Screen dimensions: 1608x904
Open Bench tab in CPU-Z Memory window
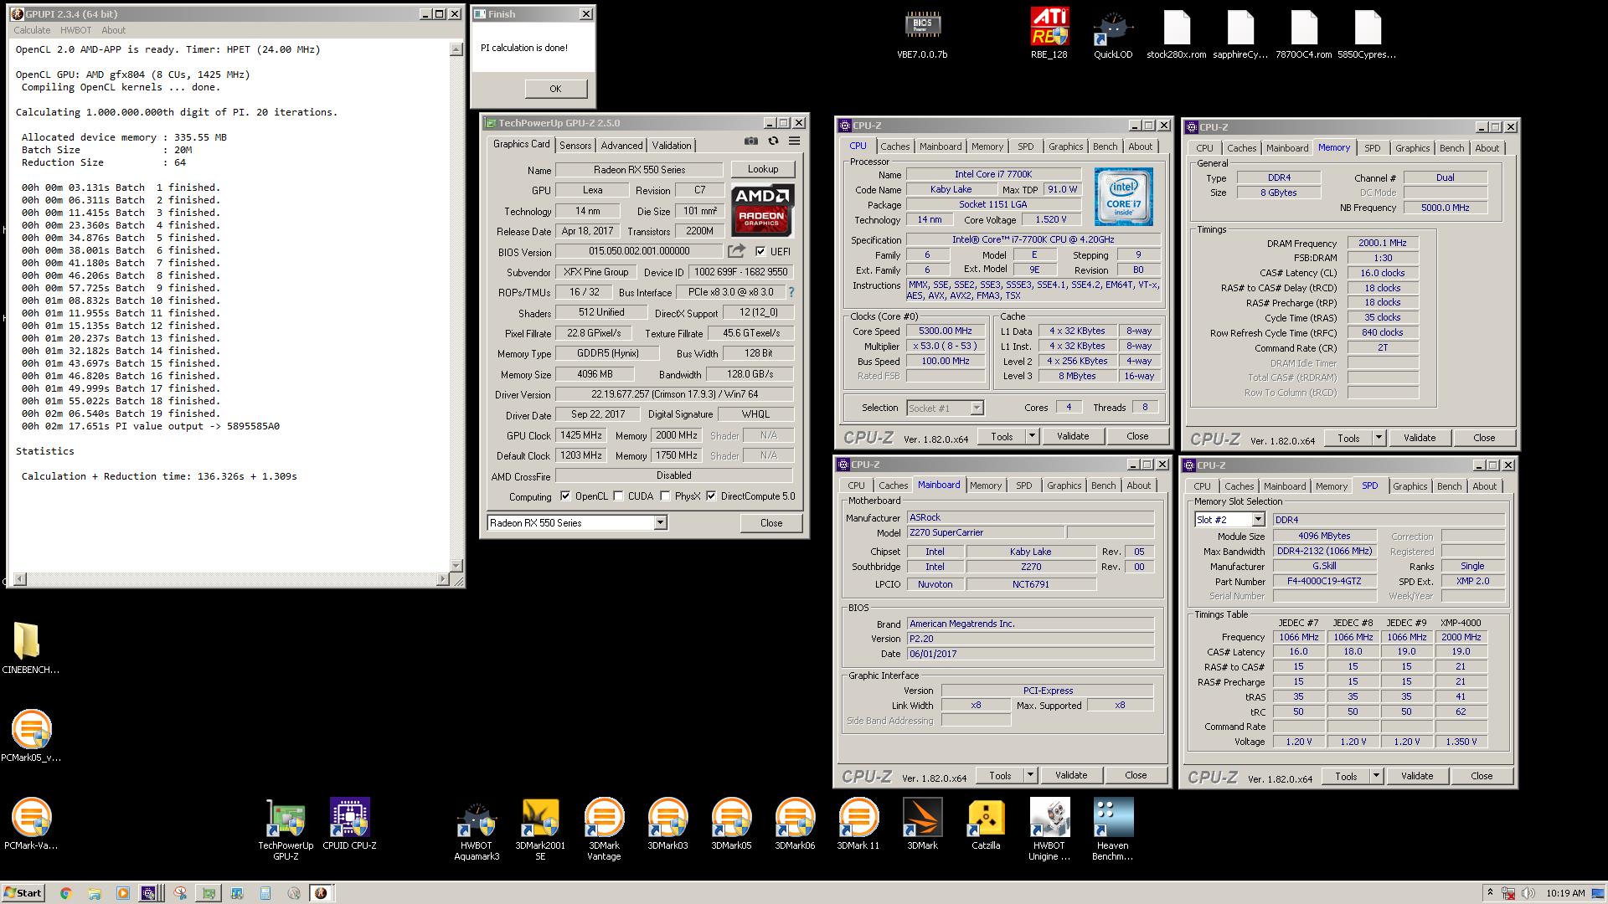point(1452,148)
